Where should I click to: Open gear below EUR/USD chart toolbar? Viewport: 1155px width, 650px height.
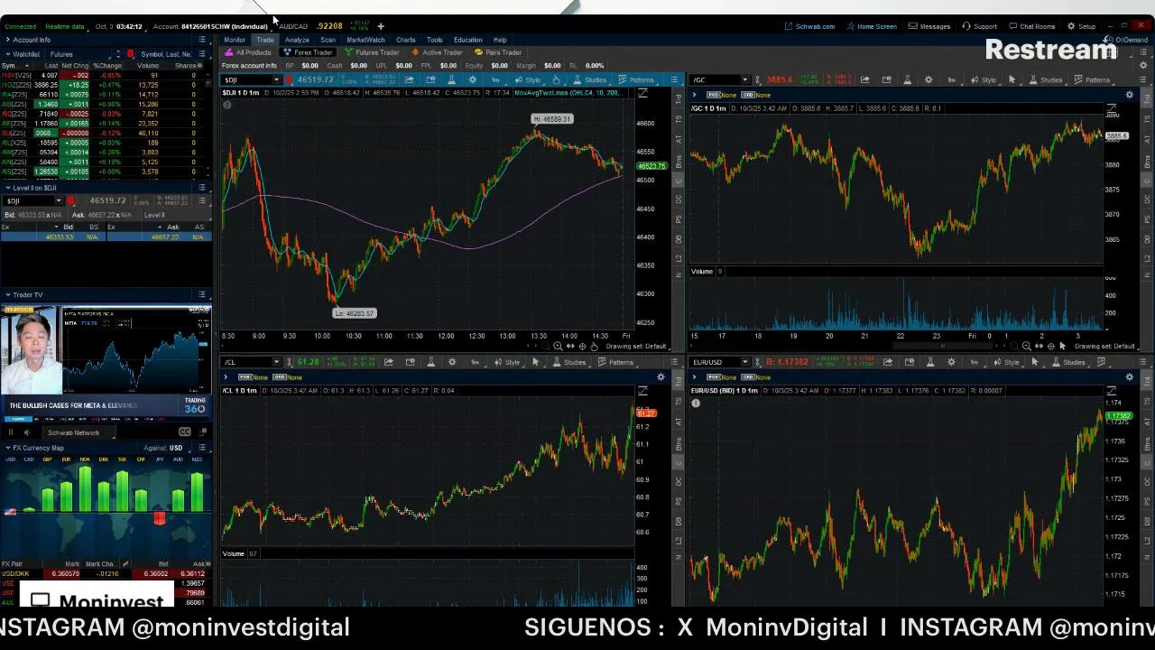click(1129, 376)
